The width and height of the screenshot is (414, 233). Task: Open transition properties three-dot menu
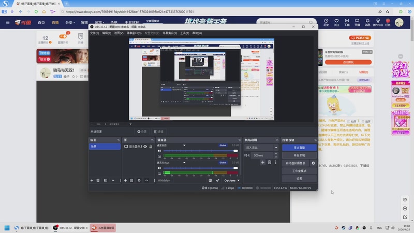pyautogui.click(x=276, y=163)
